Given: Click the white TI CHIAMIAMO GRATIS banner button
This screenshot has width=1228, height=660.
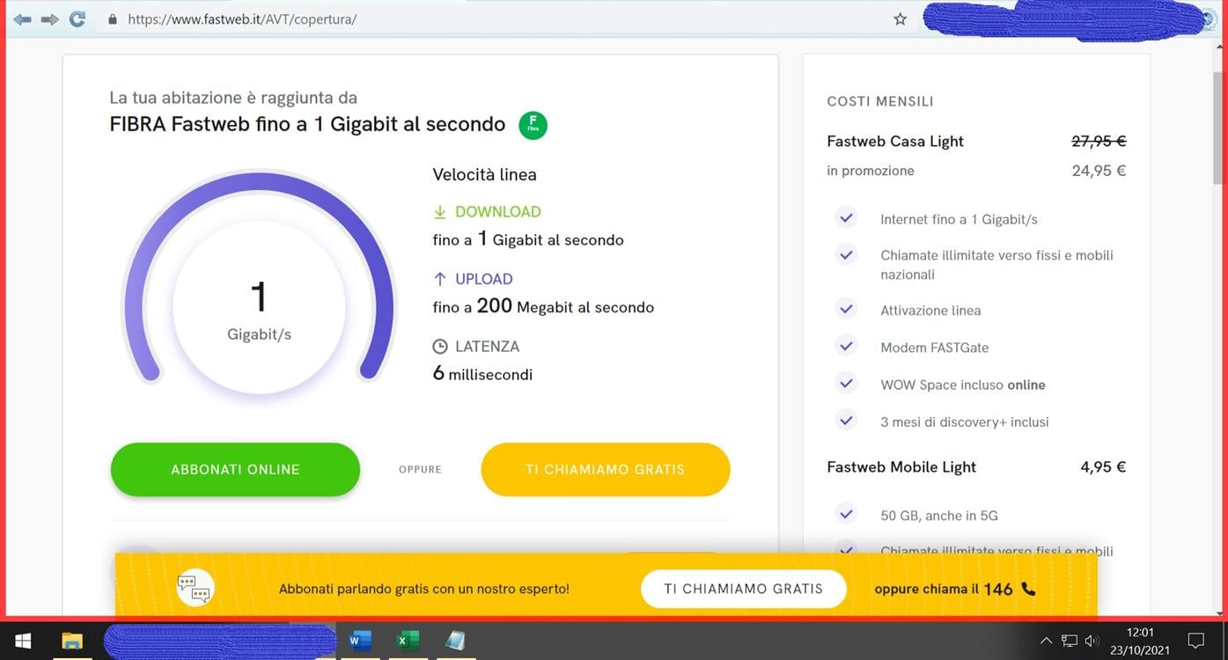Looking at the screenshot, I should pyautogui.click(x=744, y=589).
